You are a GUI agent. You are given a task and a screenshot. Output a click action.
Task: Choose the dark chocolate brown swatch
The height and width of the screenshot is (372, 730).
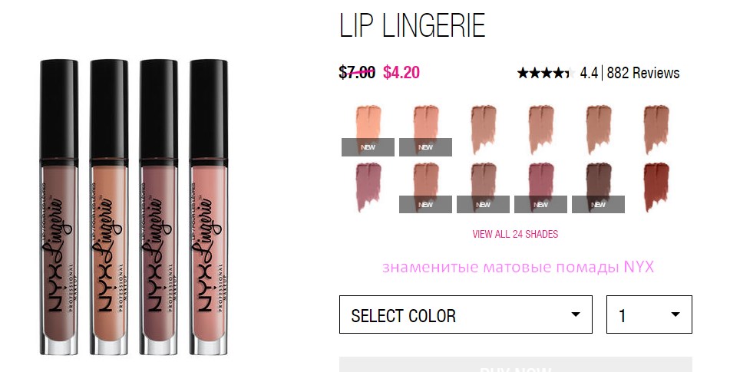pyautogui.click(x=598, y=187)
